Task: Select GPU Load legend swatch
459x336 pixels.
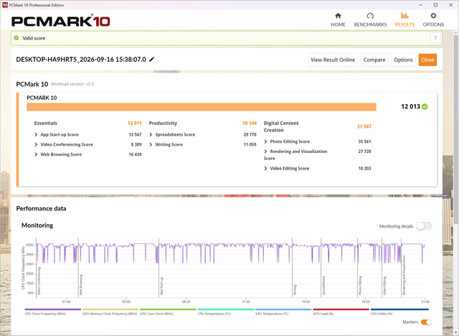Action: (x=341, y=309)
